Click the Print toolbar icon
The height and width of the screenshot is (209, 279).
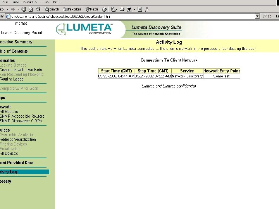122,9
